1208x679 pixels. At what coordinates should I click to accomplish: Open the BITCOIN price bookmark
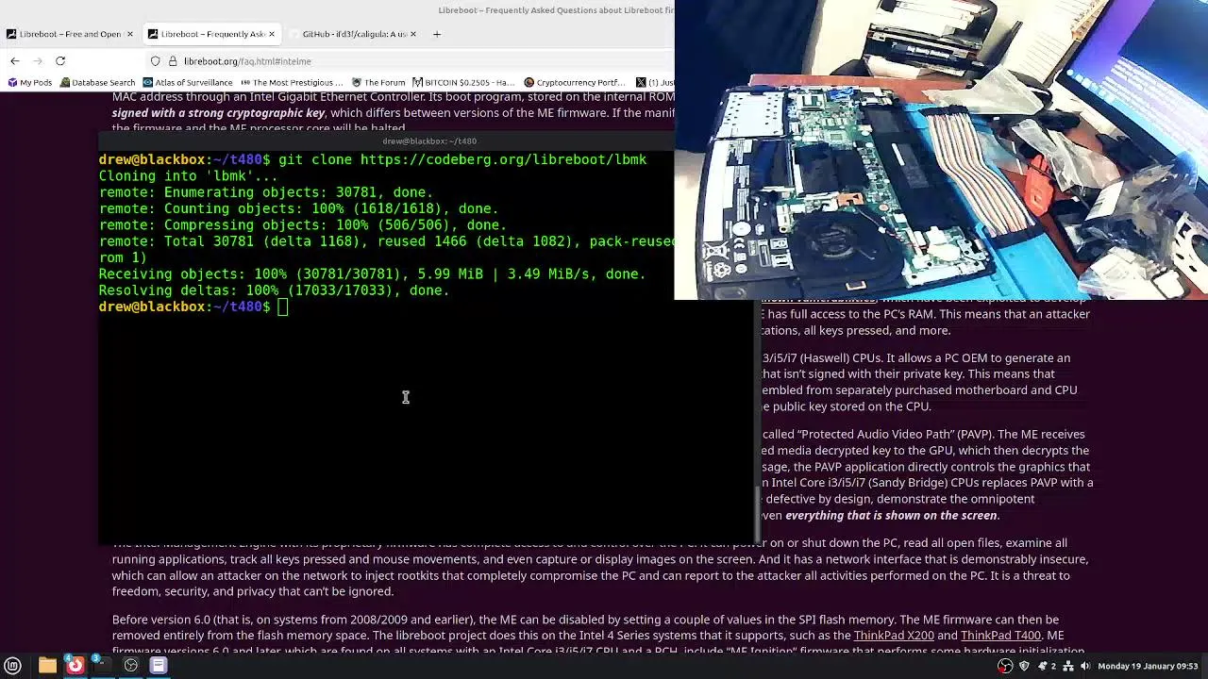click(x=464, y=82)
